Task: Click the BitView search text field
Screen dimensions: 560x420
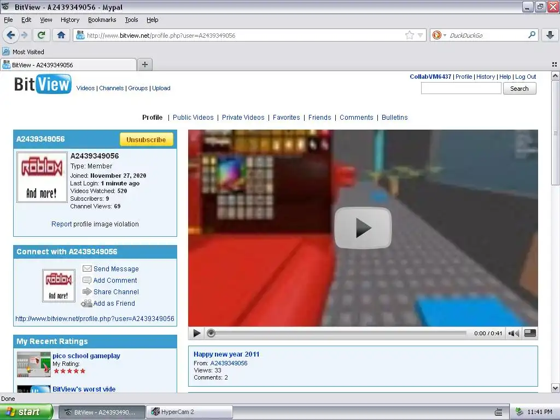Action: tap(461, 88)
